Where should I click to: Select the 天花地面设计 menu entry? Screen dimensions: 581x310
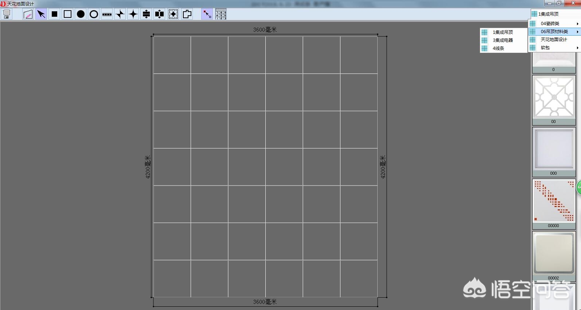click(554, 40)
